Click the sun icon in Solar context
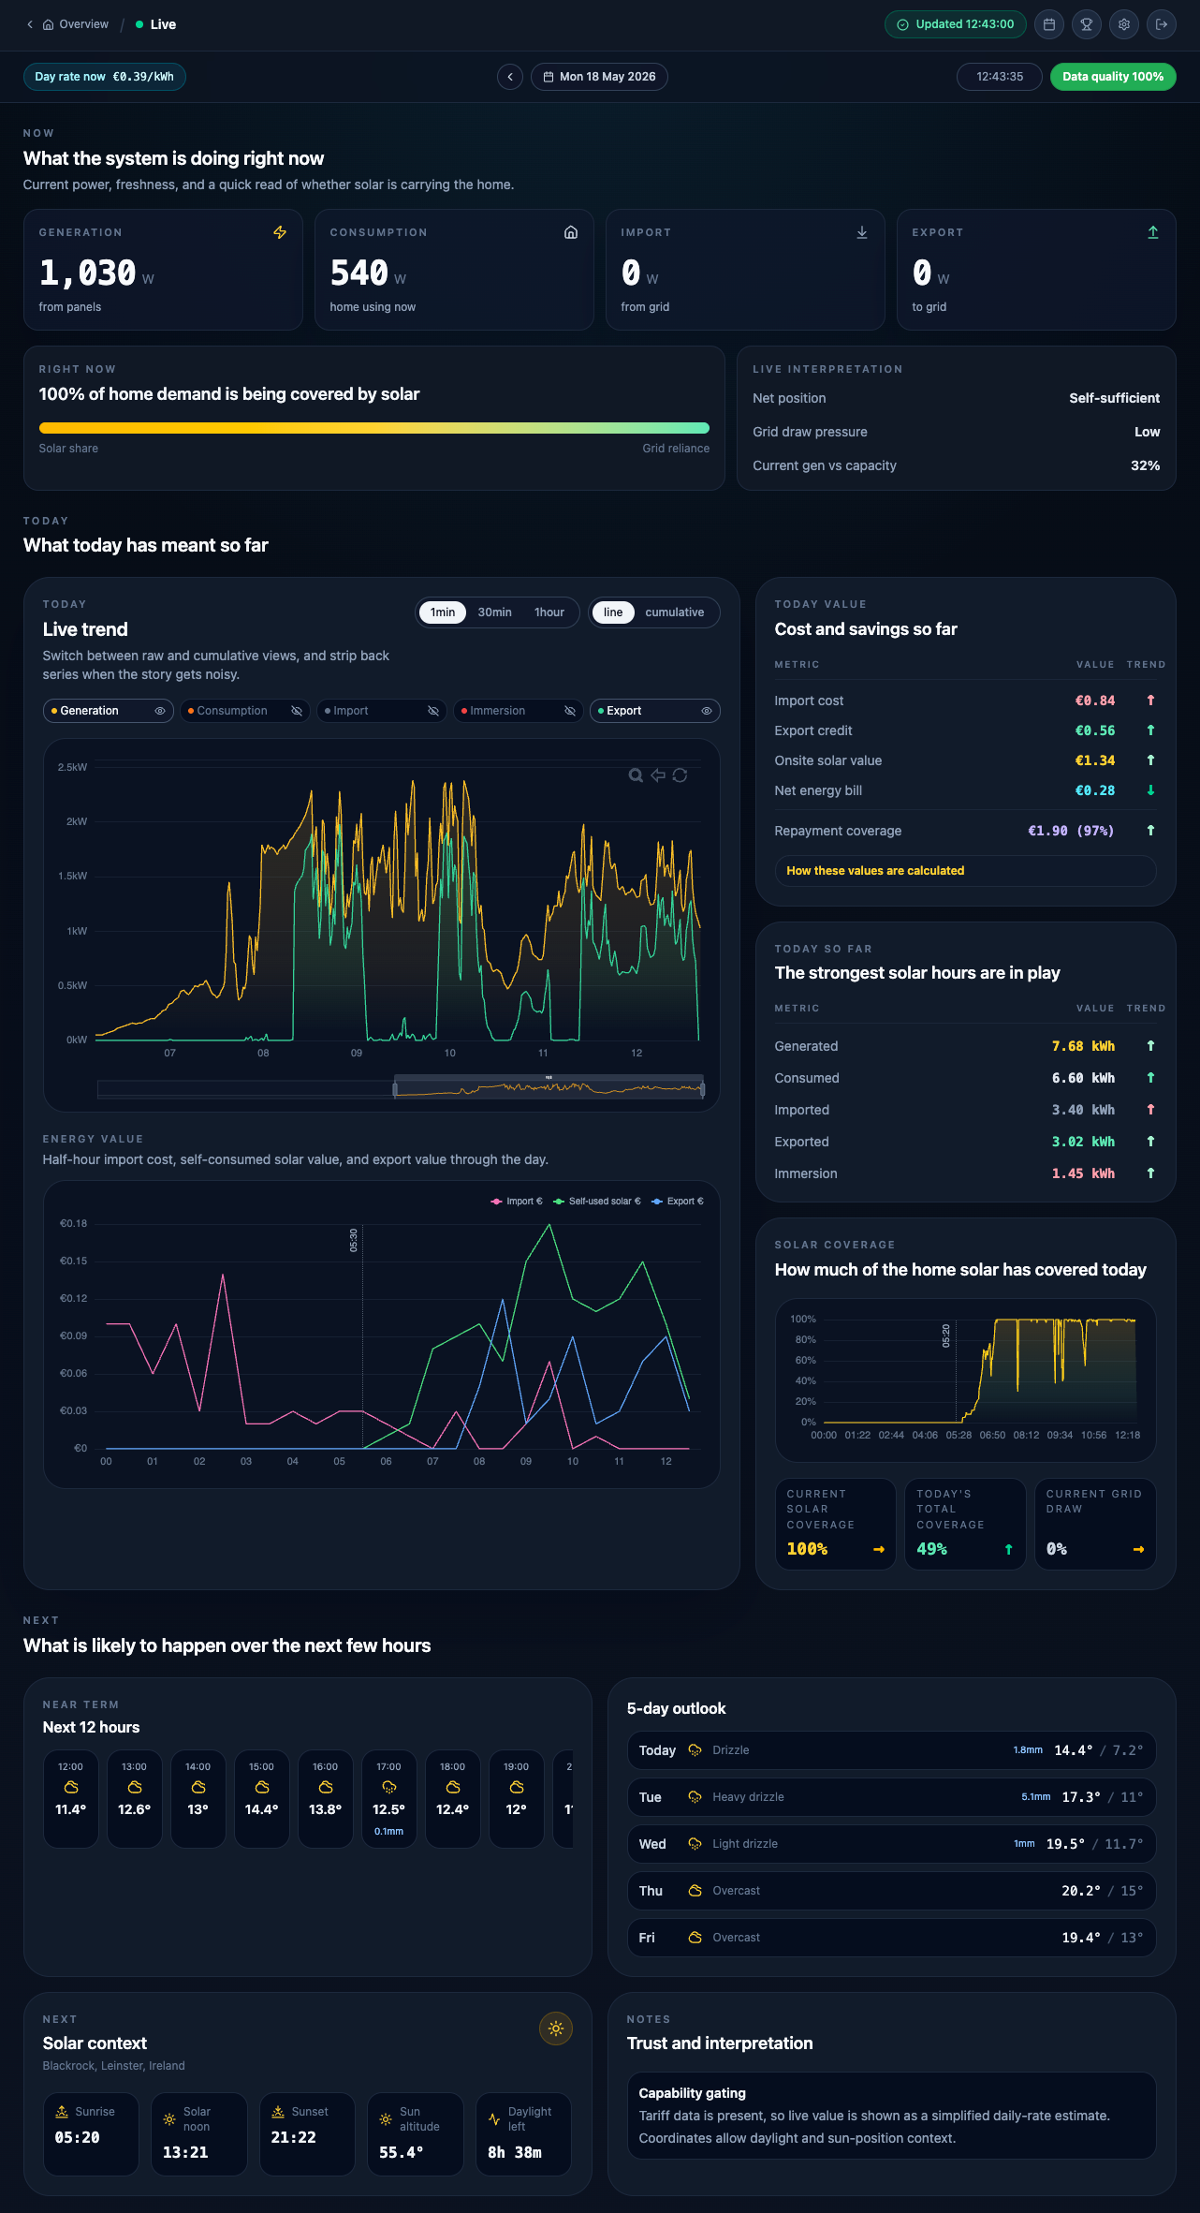 [x=556, y=2029]
